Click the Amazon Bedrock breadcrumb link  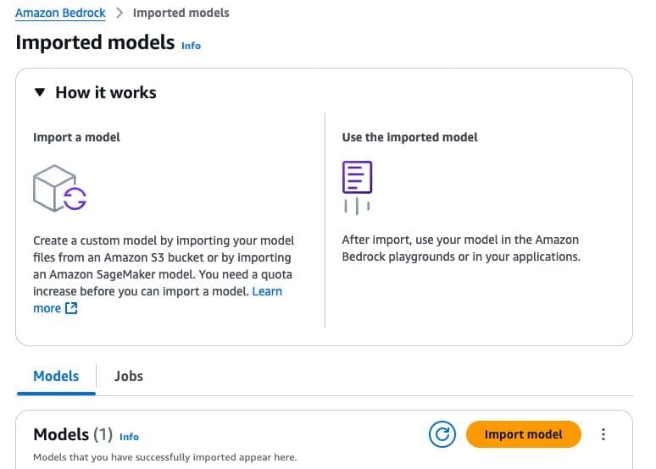tap(60, 14)
